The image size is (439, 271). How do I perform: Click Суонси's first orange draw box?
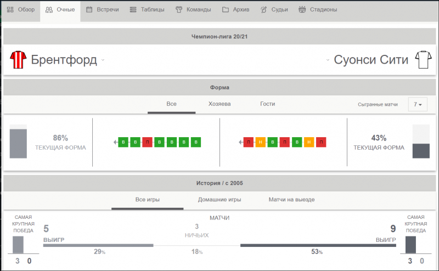[x=260, y=142]
